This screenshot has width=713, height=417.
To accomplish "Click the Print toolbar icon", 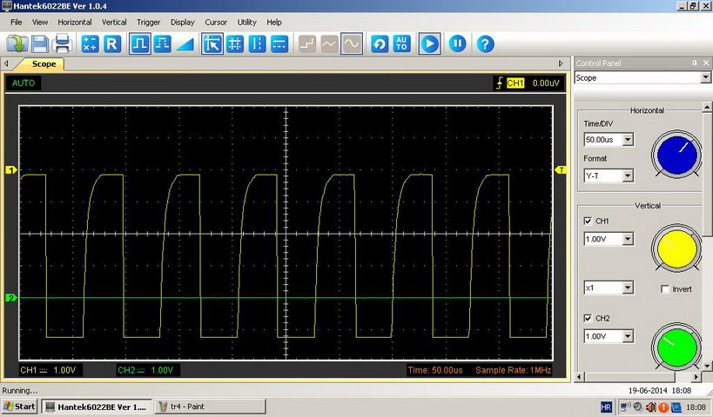I will 62,43.
